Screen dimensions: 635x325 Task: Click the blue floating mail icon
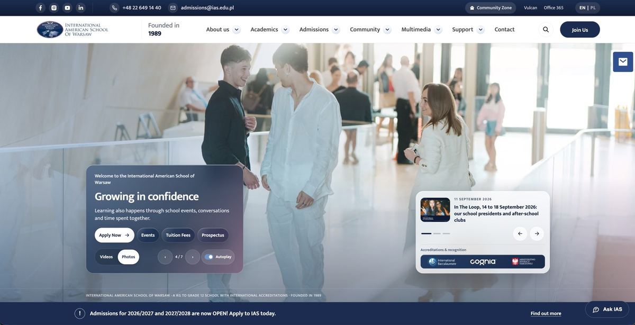click(623, 62)
